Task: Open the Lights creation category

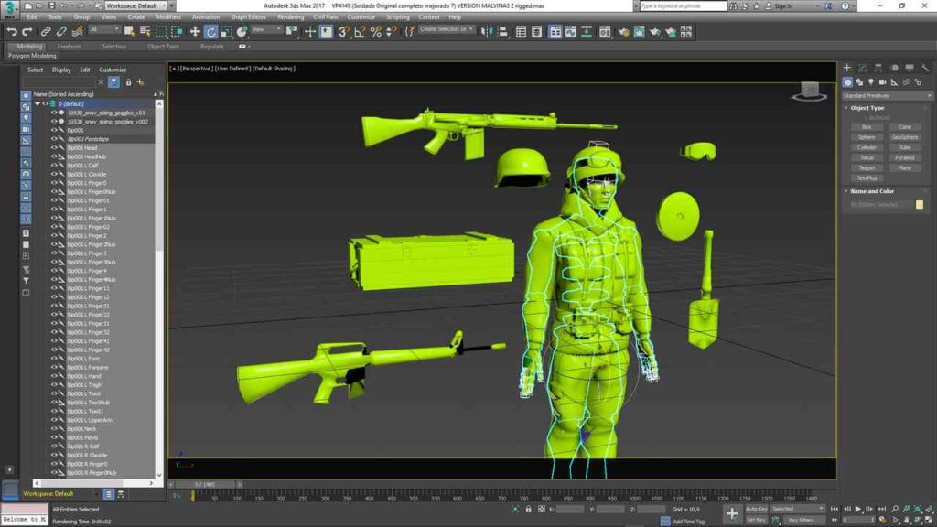Action: 871,81
